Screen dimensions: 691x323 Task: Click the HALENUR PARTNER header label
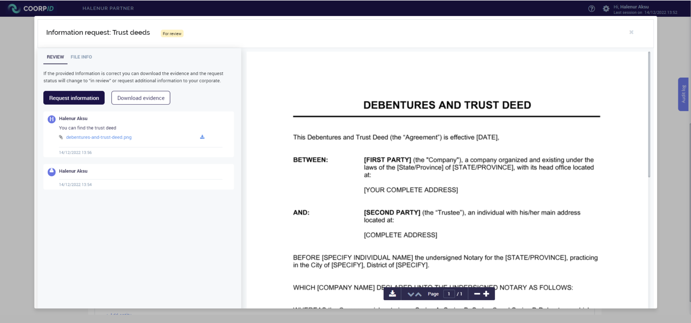click(108, 8)
